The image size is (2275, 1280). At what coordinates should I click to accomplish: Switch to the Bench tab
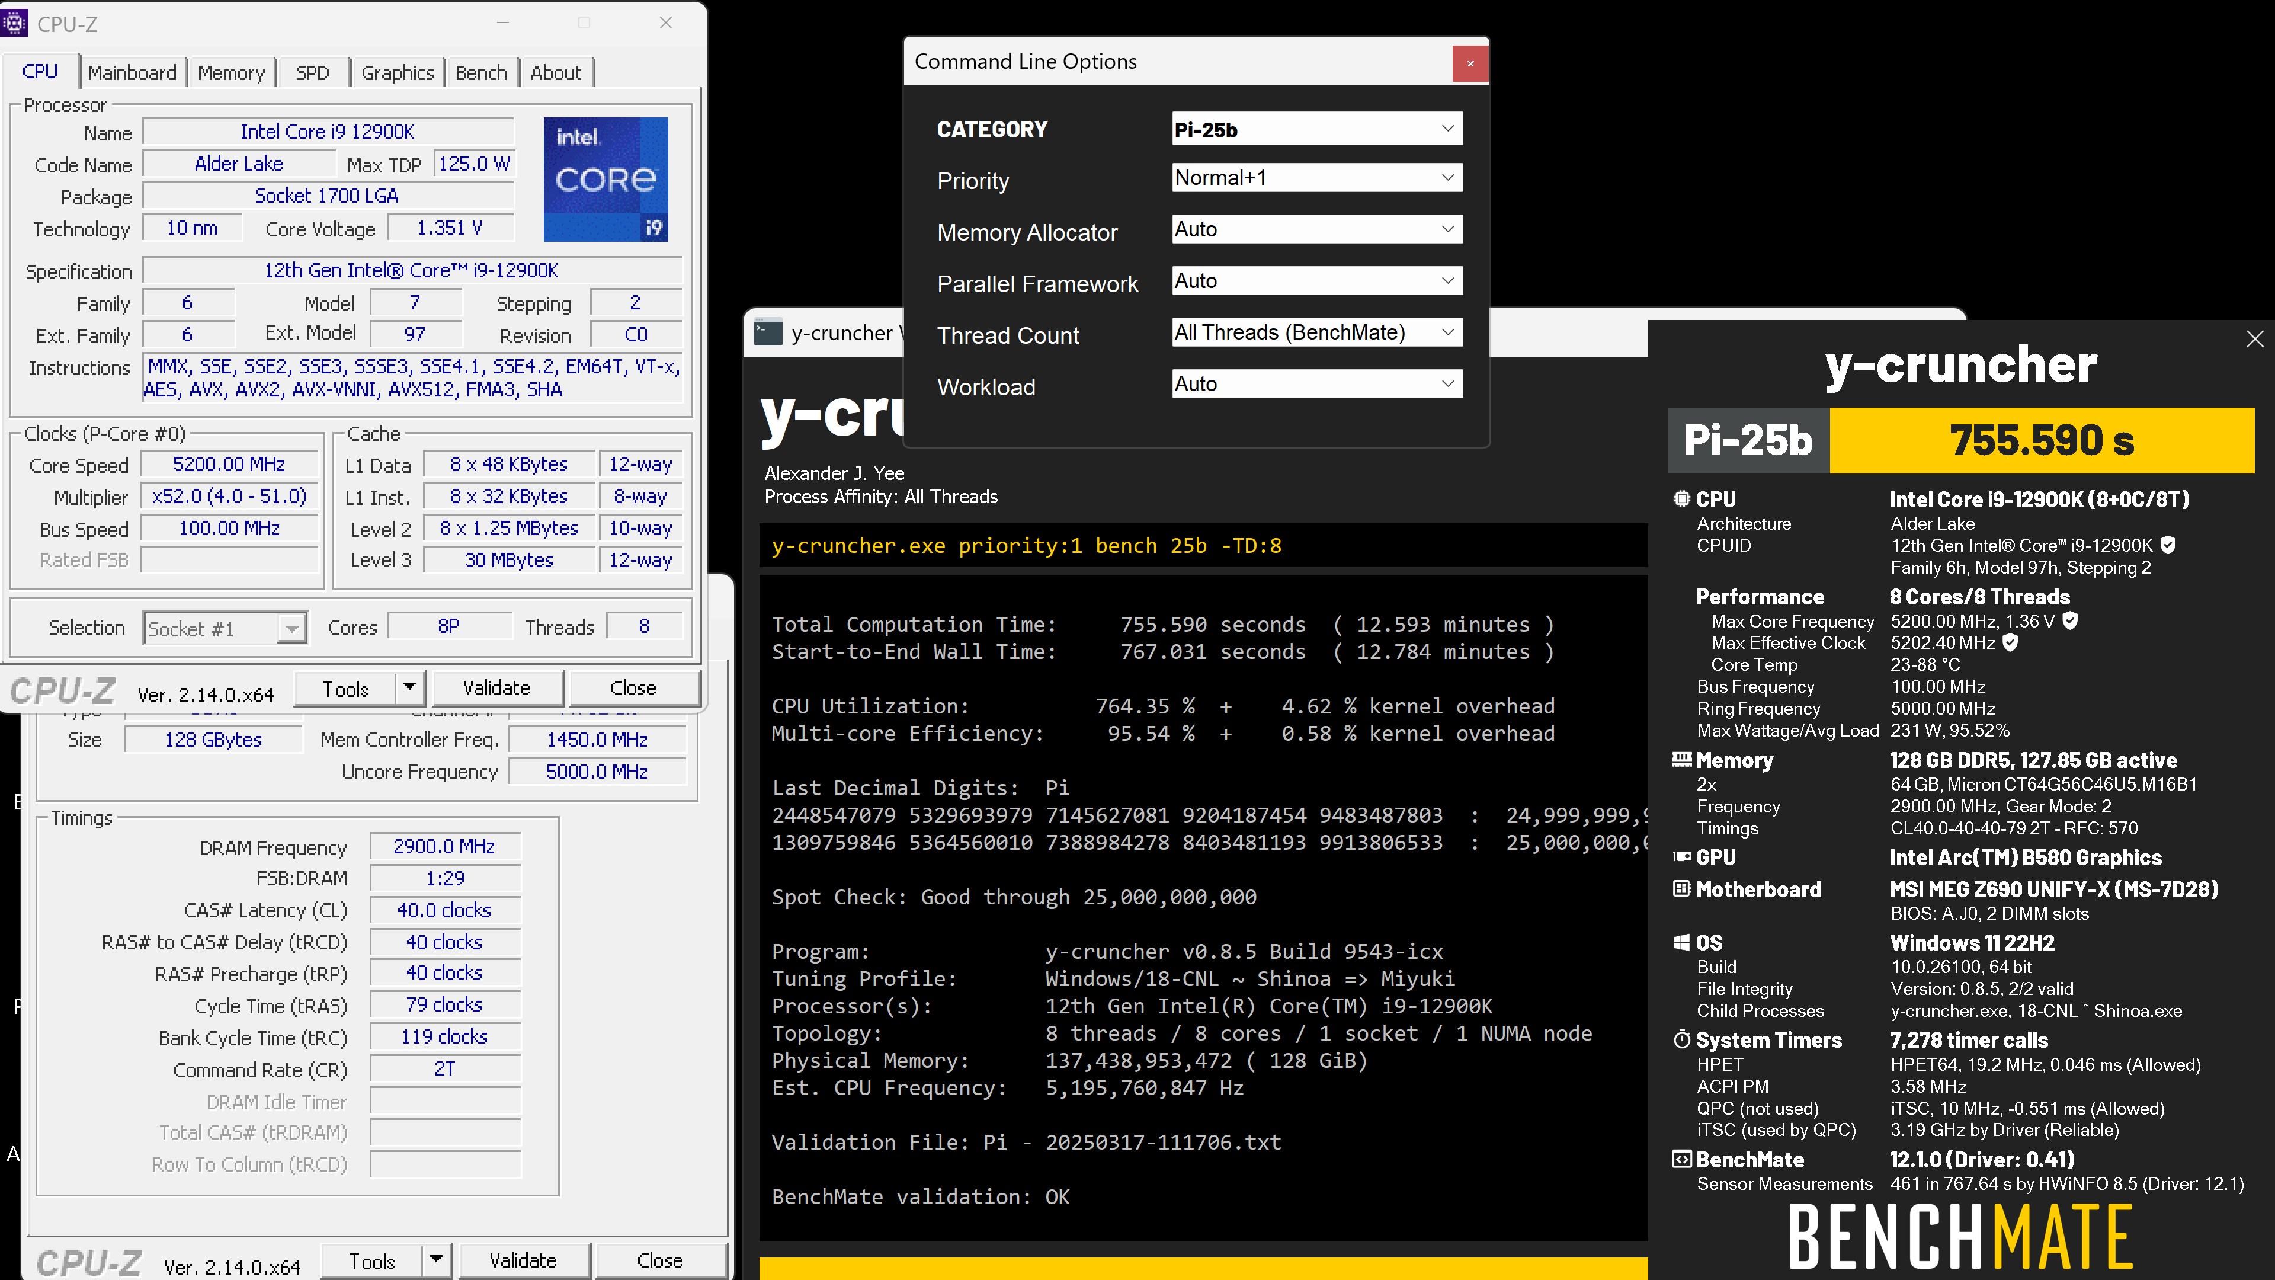481,72
